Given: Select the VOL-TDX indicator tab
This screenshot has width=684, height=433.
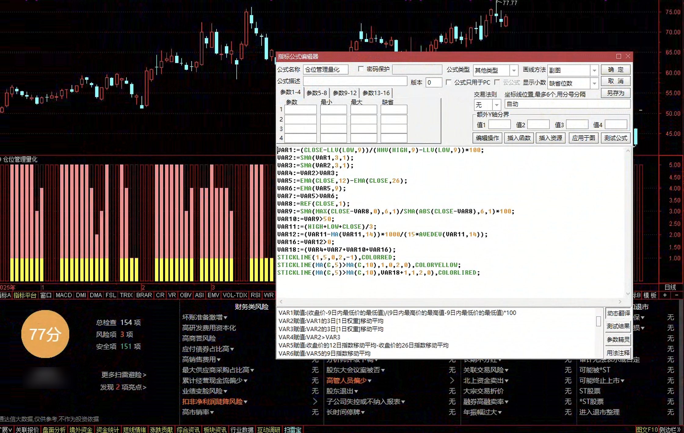Looking at the screenshot, I should click(x=235, y=295).
